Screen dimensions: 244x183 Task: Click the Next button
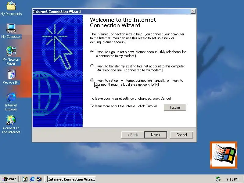click(x=156, y=135)
